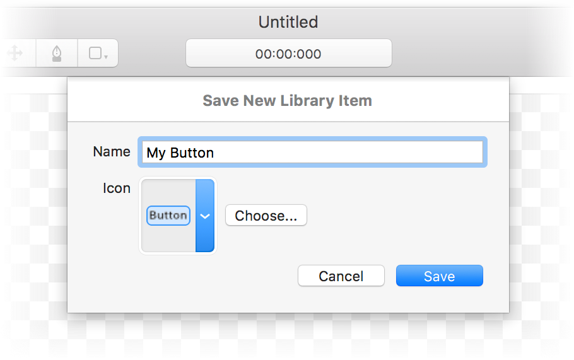This screenshot has width=574, height=360.
Task: Click the checkered canvas below the dialog
Action: [288, 335]
